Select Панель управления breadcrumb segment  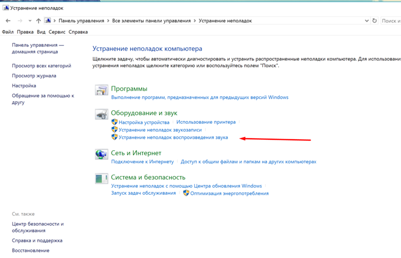(x=81, y=21)
